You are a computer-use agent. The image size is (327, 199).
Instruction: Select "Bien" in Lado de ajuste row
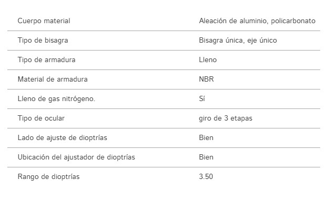(206, 137)
